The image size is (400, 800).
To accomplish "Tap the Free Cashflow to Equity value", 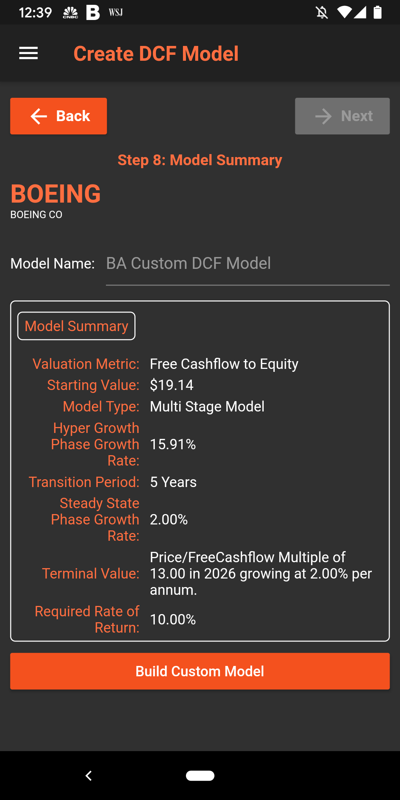I will [x=224, y=364].
